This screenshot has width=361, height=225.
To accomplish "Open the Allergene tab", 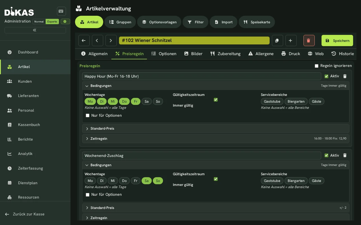I will pos(261,54).
